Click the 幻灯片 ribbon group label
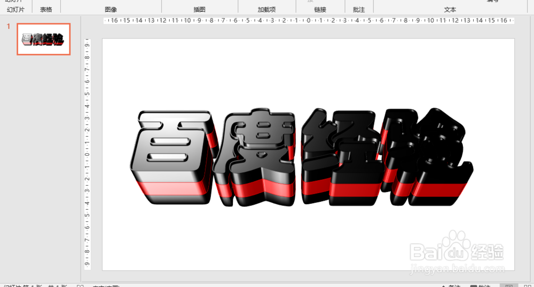Viewport: 534px width, 287px height. [15, 10]
